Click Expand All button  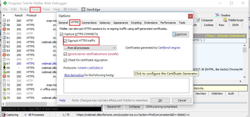pyautogui.click(x=114, y=107)
